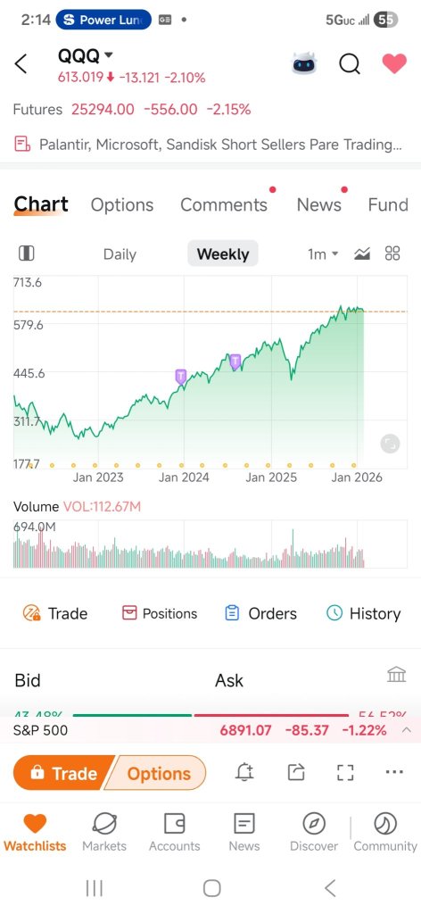Open the AI robot assistant icon
The height and width of the screenshot is (914, 421).
point(303,63)
